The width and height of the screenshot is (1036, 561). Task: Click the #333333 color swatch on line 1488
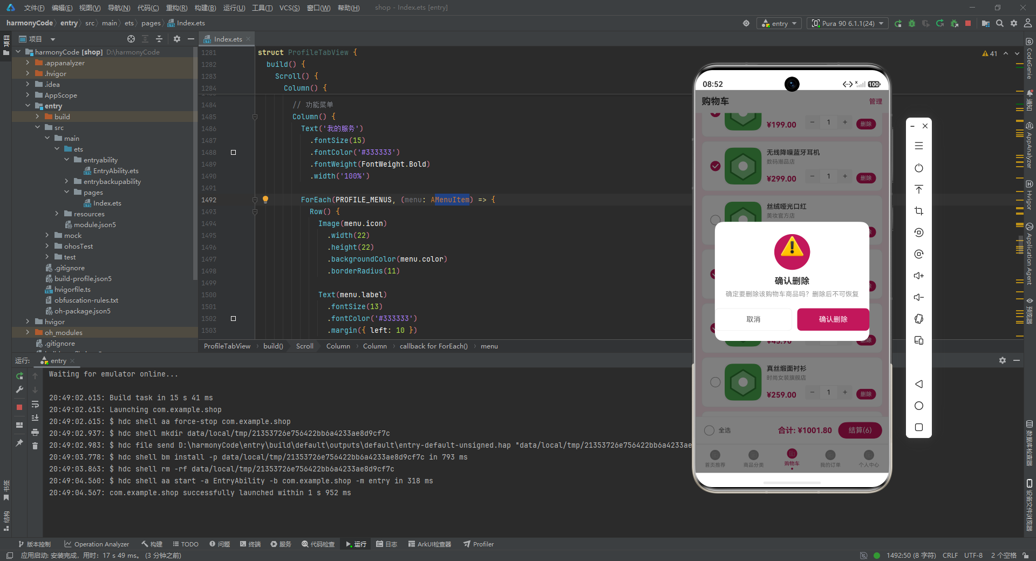(233, 152)
